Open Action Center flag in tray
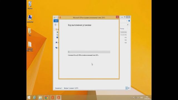Image resolution: width=178 pixels, height=100 pixels. click(x=133, y=97)
